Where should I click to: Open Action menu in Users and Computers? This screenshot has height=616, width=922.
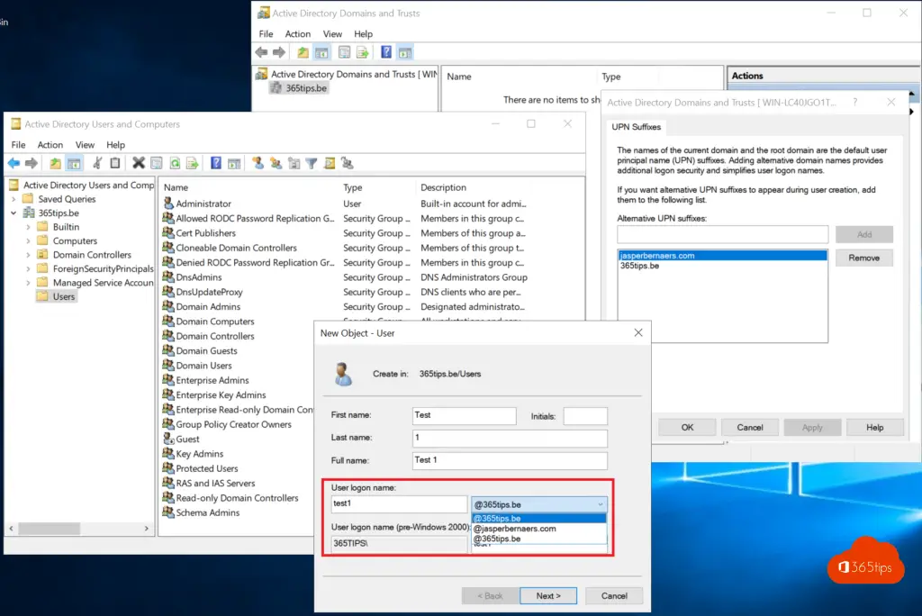50,145
